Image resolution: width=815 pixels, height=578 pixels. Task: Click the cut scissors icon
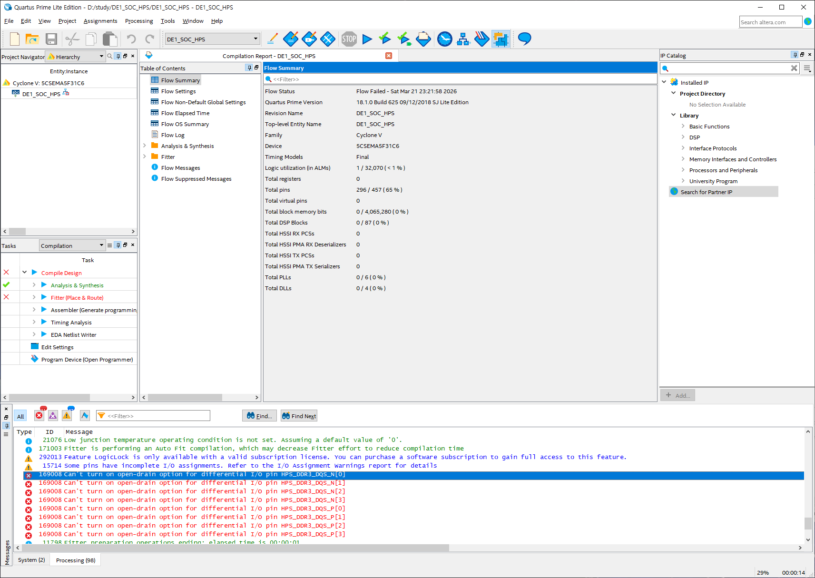tap(72, 39)
